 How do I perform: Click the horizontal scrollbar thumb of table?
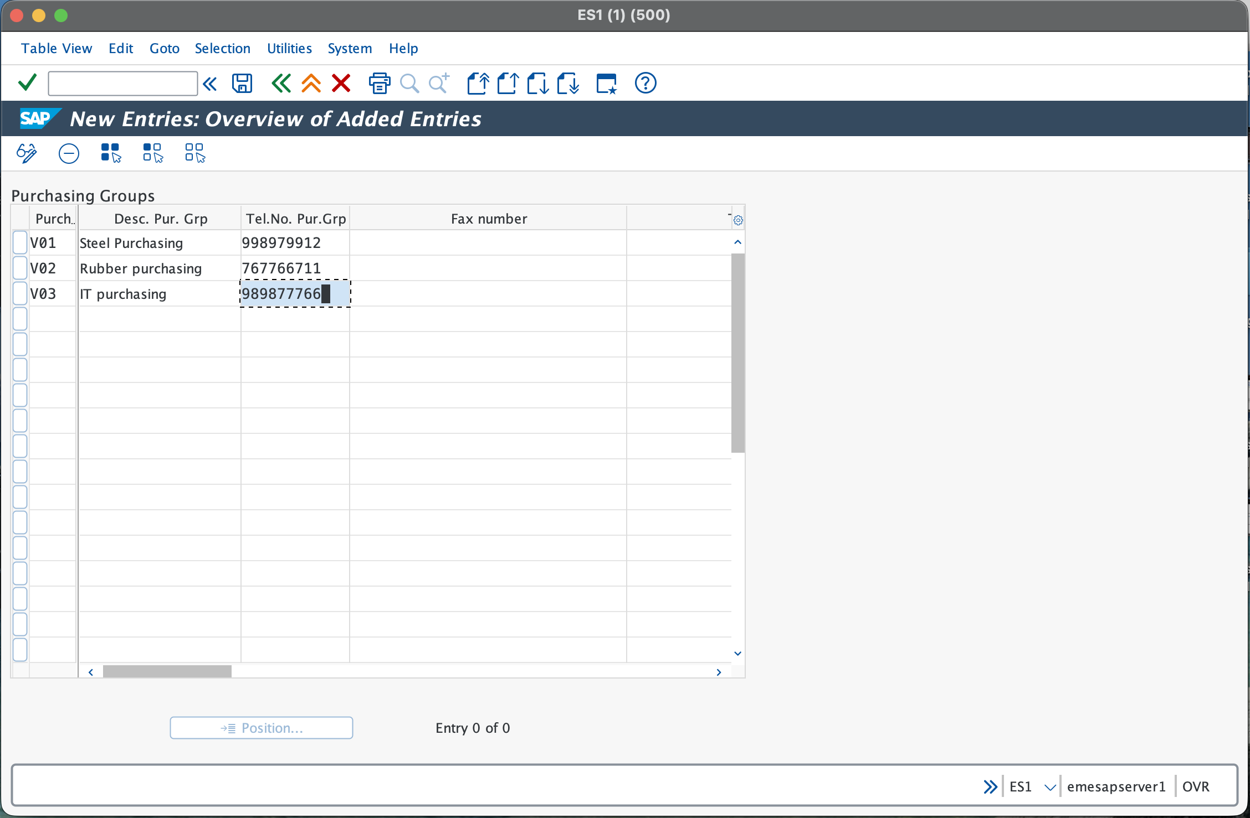[x=167, y=672]
